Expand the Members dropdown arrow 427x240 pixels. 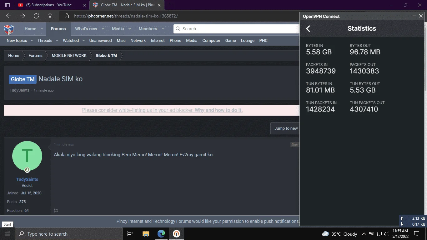(163, 29)
